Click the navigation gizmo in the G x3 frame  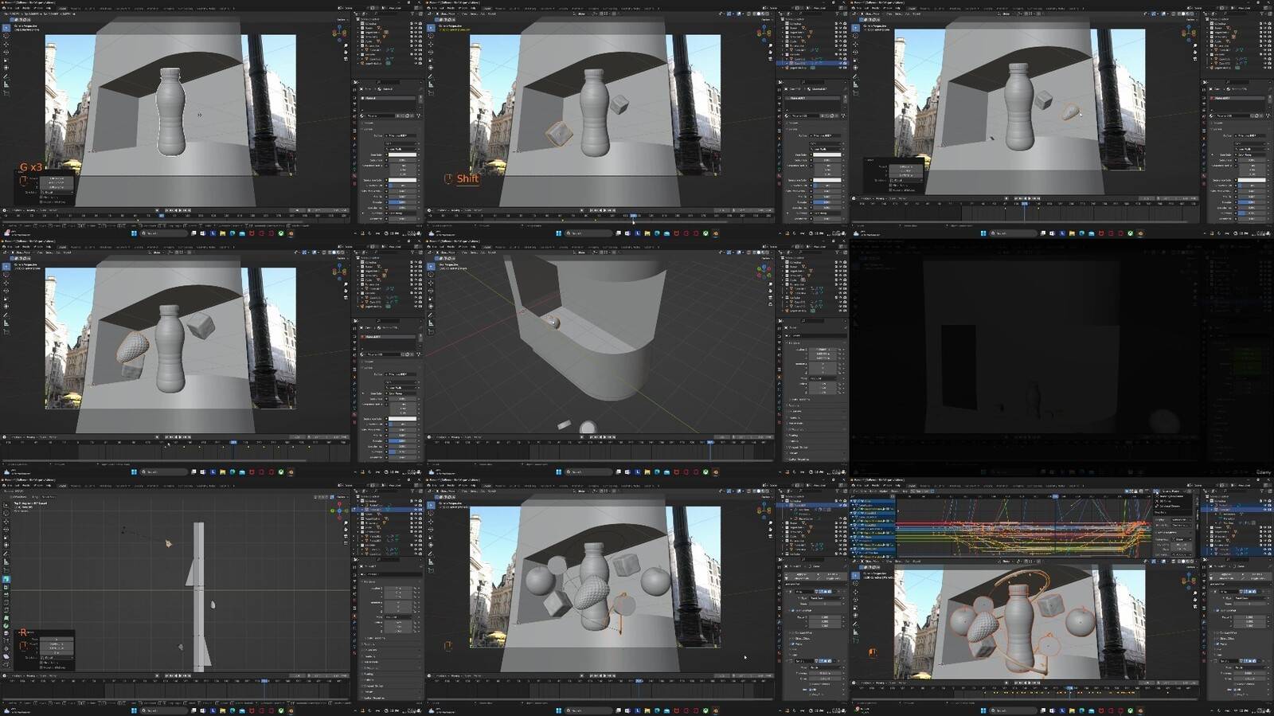(x=339, y=33)
